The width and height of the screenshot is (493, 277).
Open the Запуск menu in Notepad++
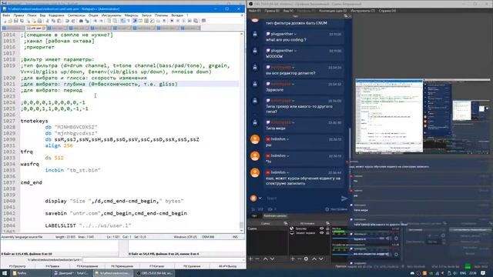point(146,15)
